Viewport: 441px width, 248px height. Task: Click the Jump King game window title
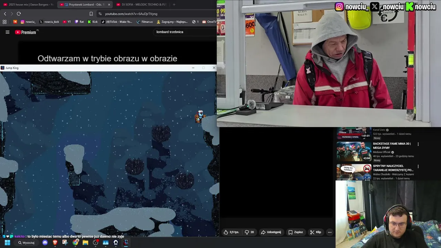pos(12,68)
